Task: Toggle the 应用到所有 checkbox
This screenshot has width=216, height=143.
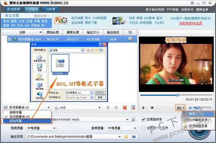Action: click(143, 120)
